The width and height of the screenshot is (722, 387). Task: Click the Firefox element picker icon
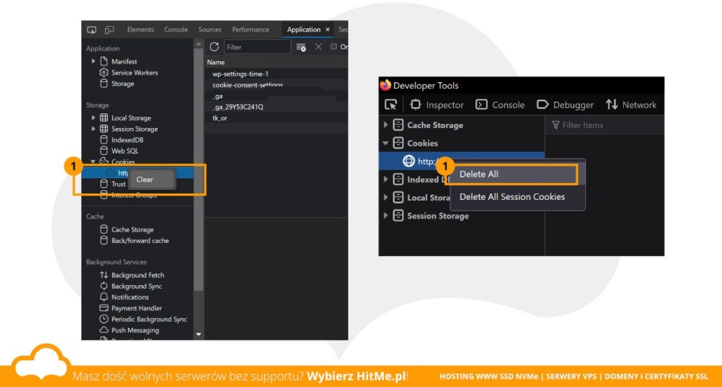pyautogui.click(x=391, y=105)
